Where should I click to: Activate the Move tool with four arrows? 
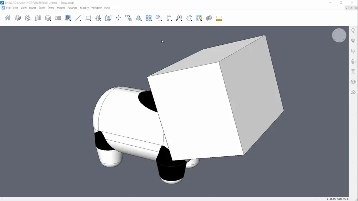(x=118, y=18)
